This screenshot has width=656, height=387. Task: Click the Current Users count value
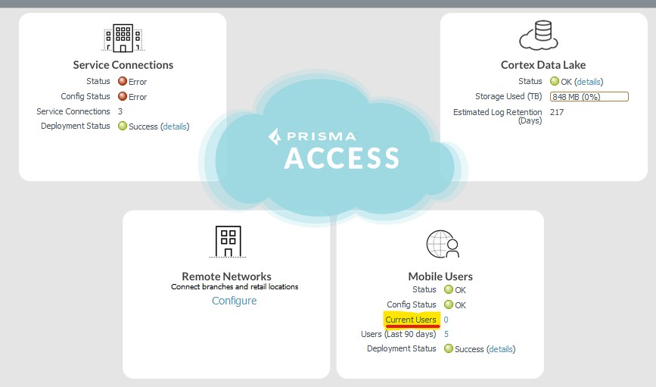446,320
